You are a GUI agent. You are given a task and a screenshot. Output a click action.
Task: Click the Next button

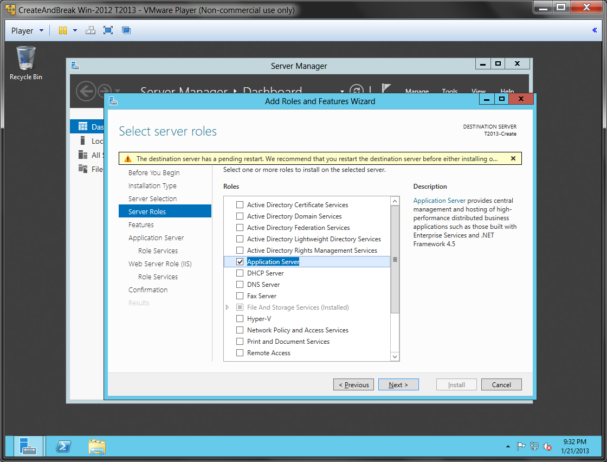pos(398,385)
